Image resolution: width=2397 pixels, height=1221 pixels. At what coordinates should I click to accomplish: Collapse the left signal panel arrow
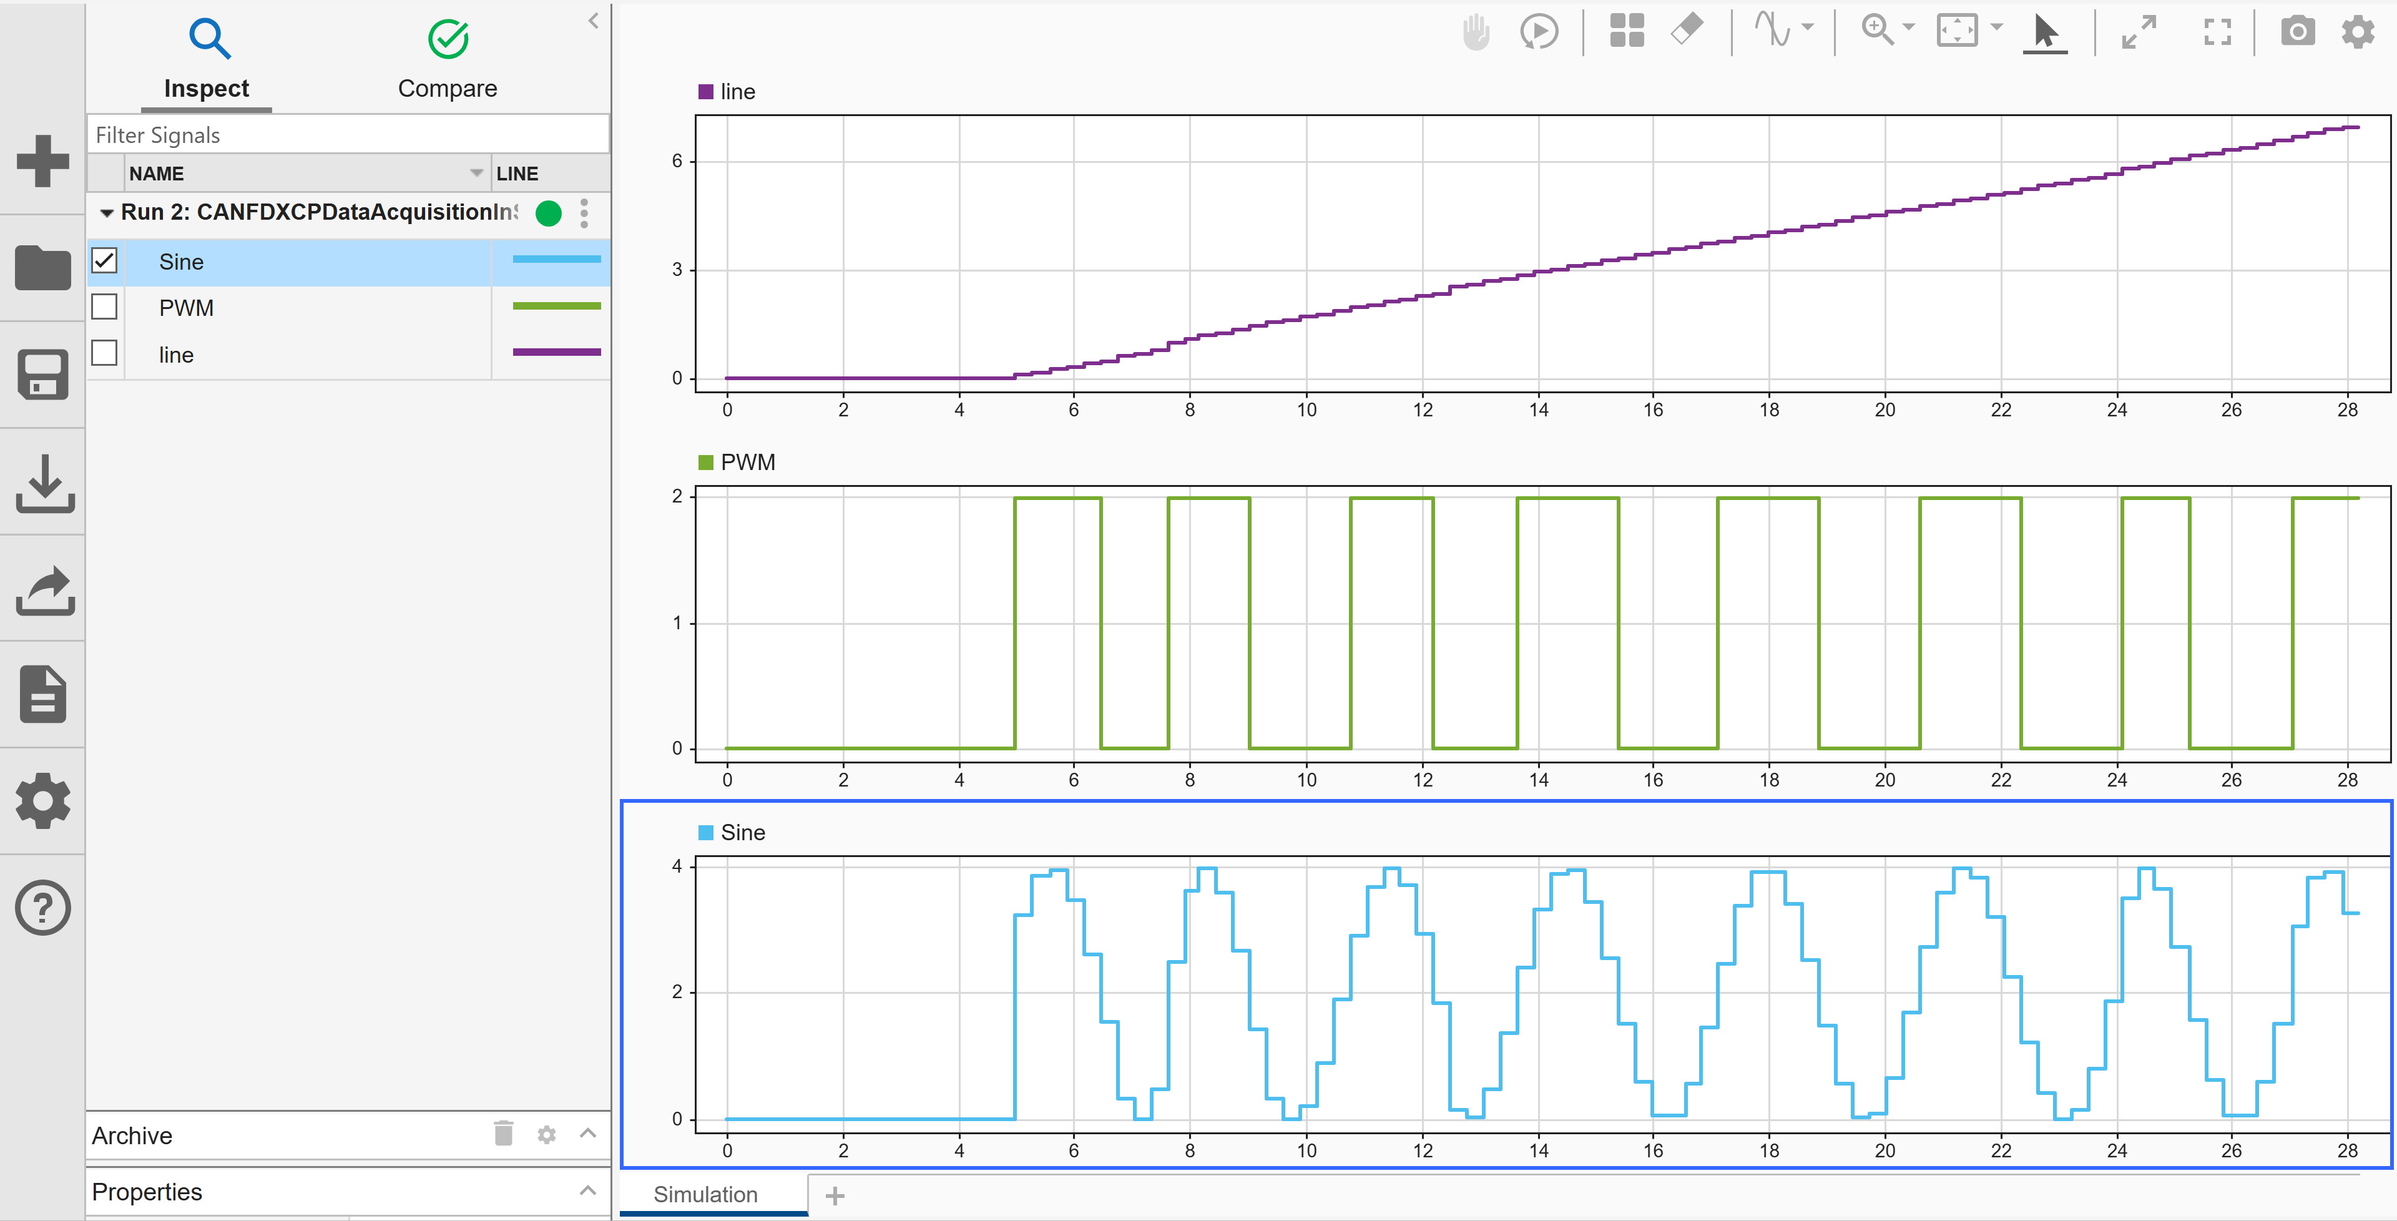(593, 21)
